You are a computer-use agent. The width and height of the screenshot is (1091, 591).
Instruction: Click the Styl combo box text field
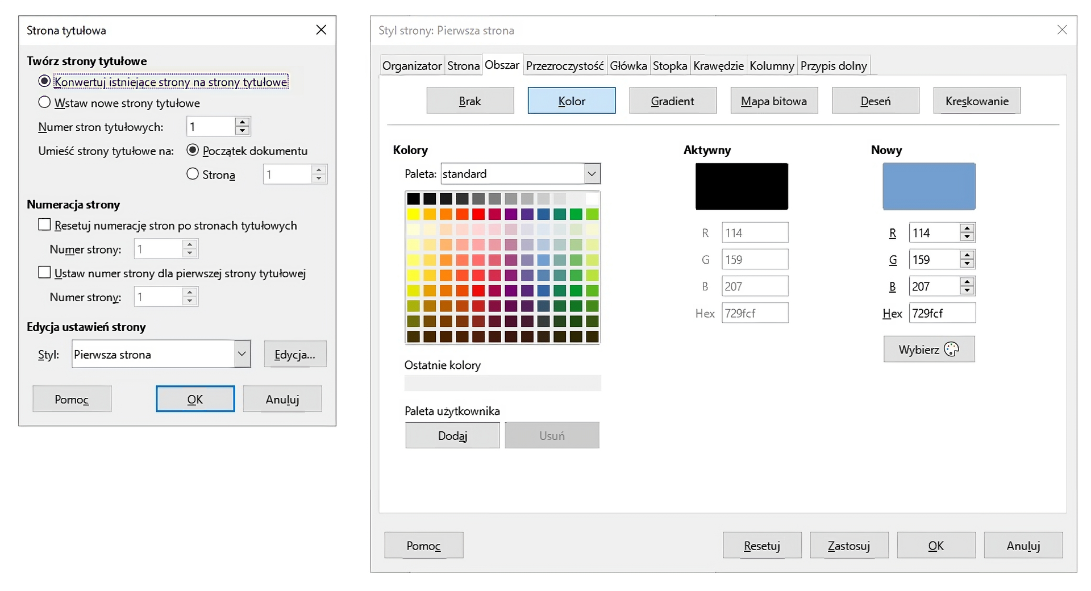153,354
